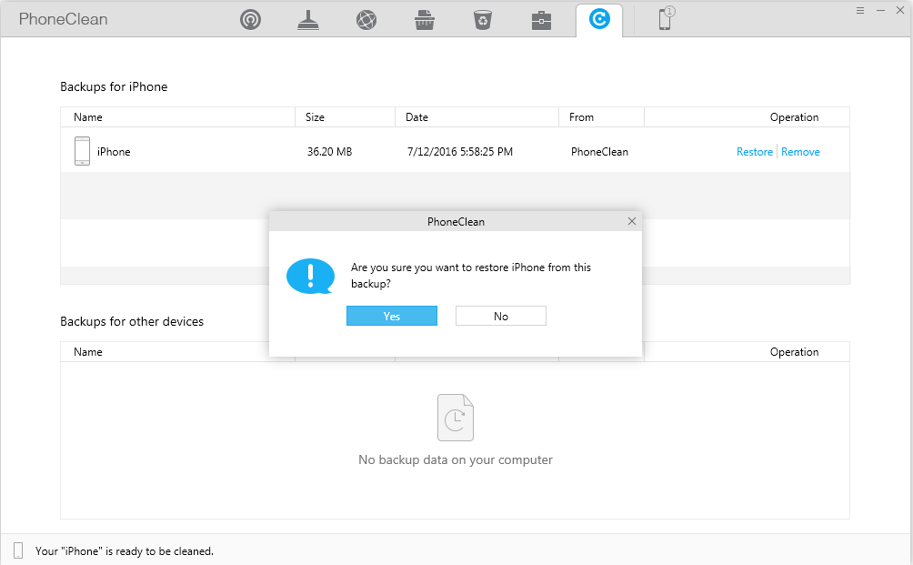This screenshot has width=913, height=565.
Task: Open the Internet Clean globe icon
Action: coord(366,19)
